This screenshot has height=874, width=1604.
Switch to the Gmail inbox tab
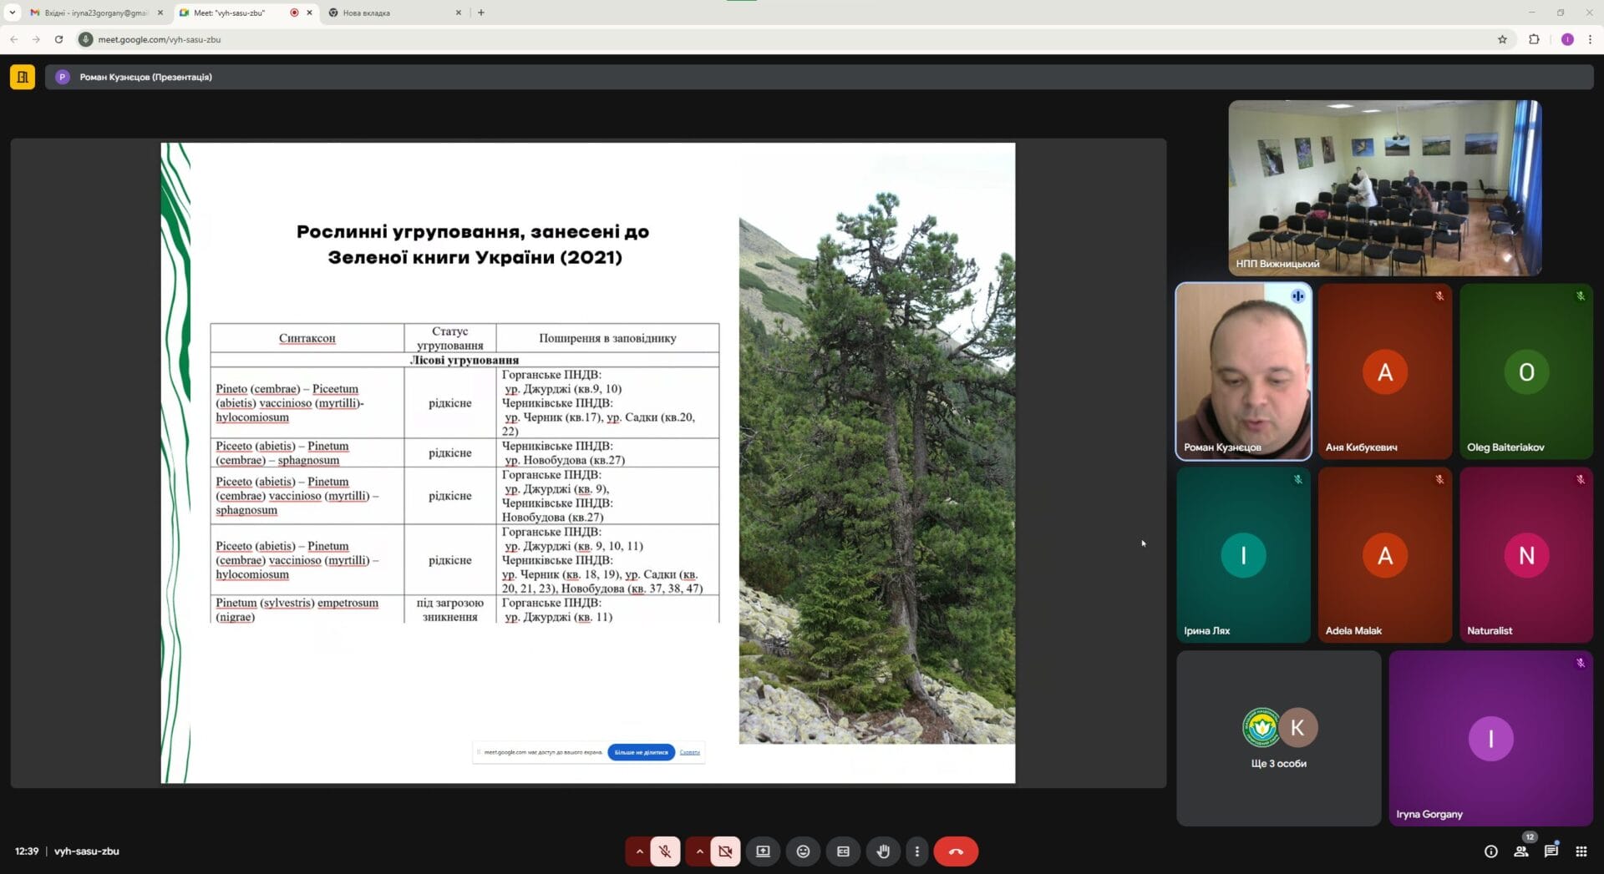(94, 13)
